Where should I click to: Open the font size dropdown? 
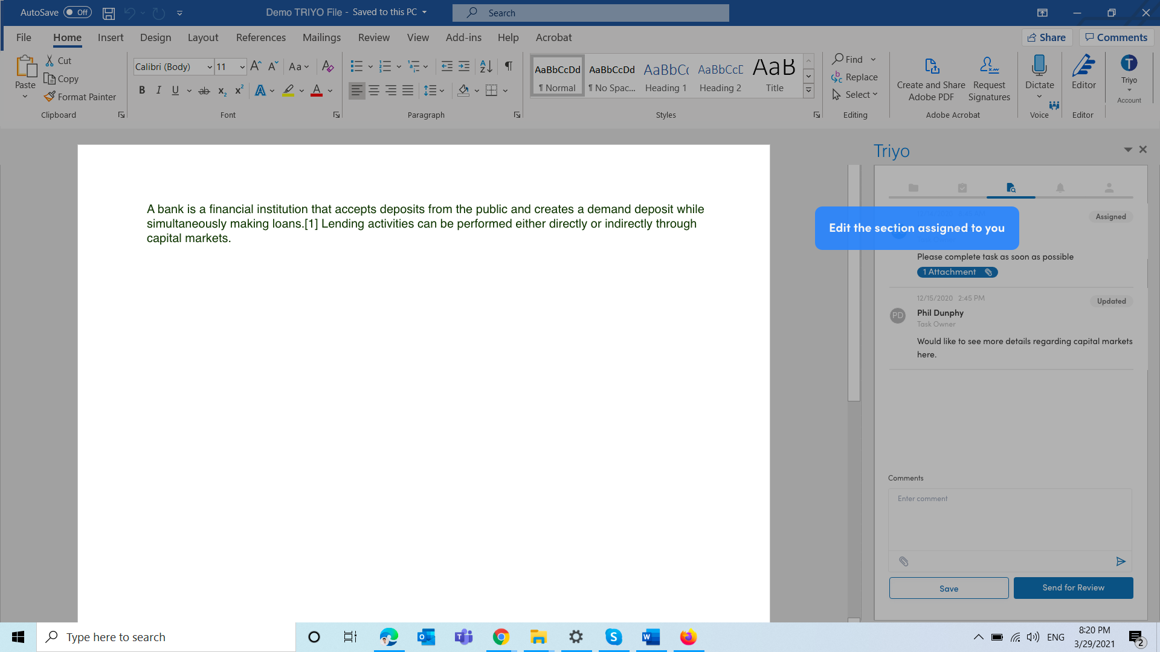[x=242, y=67]
